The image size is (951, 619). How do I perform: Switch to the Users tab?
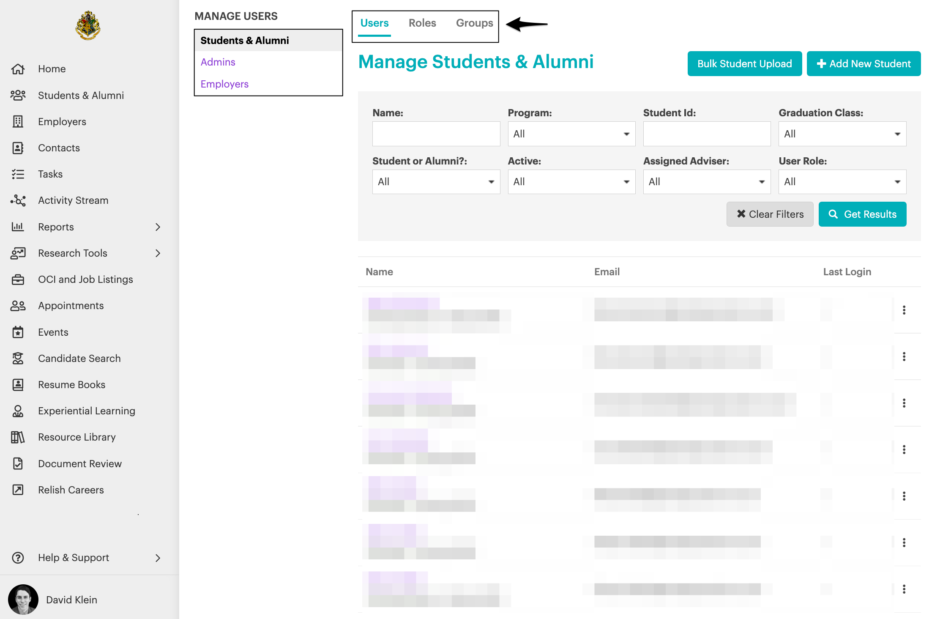click(x=374, y=23)
